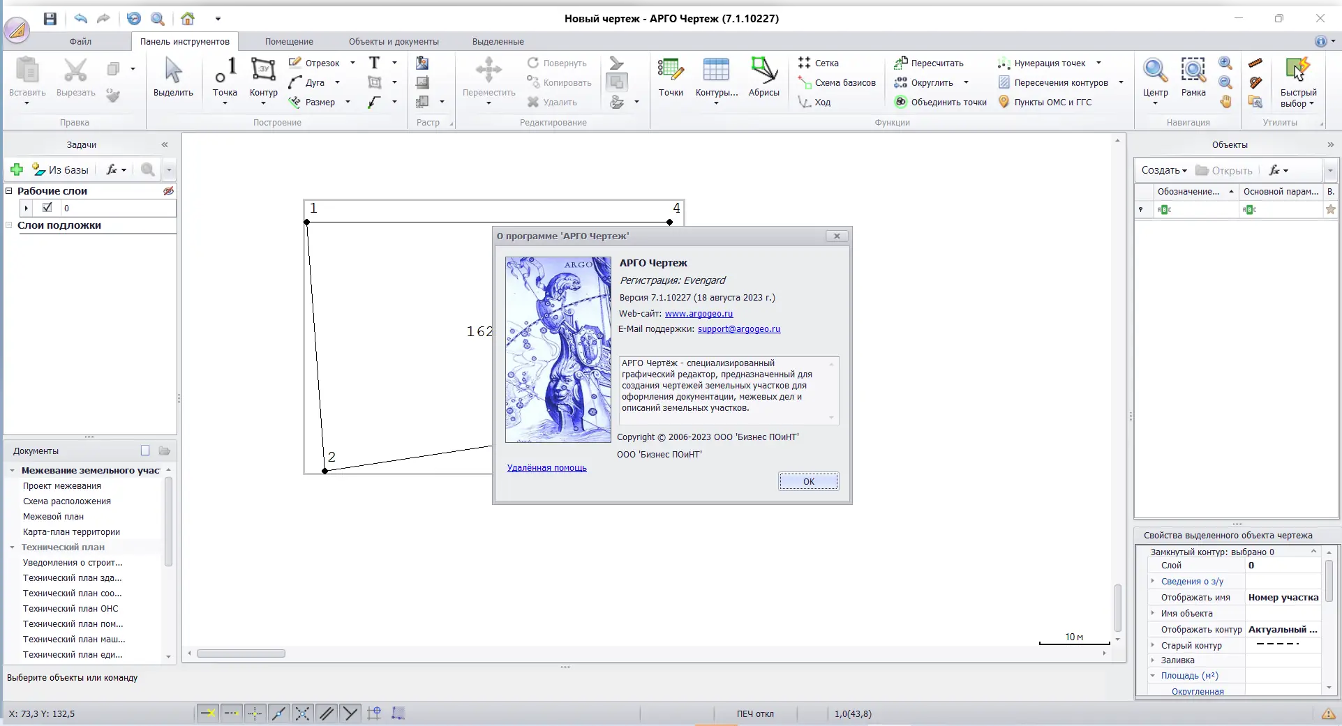Screen dimensions: 1342x726
Task: Click the Ход traverse tool
Action: tap(814, 102)
